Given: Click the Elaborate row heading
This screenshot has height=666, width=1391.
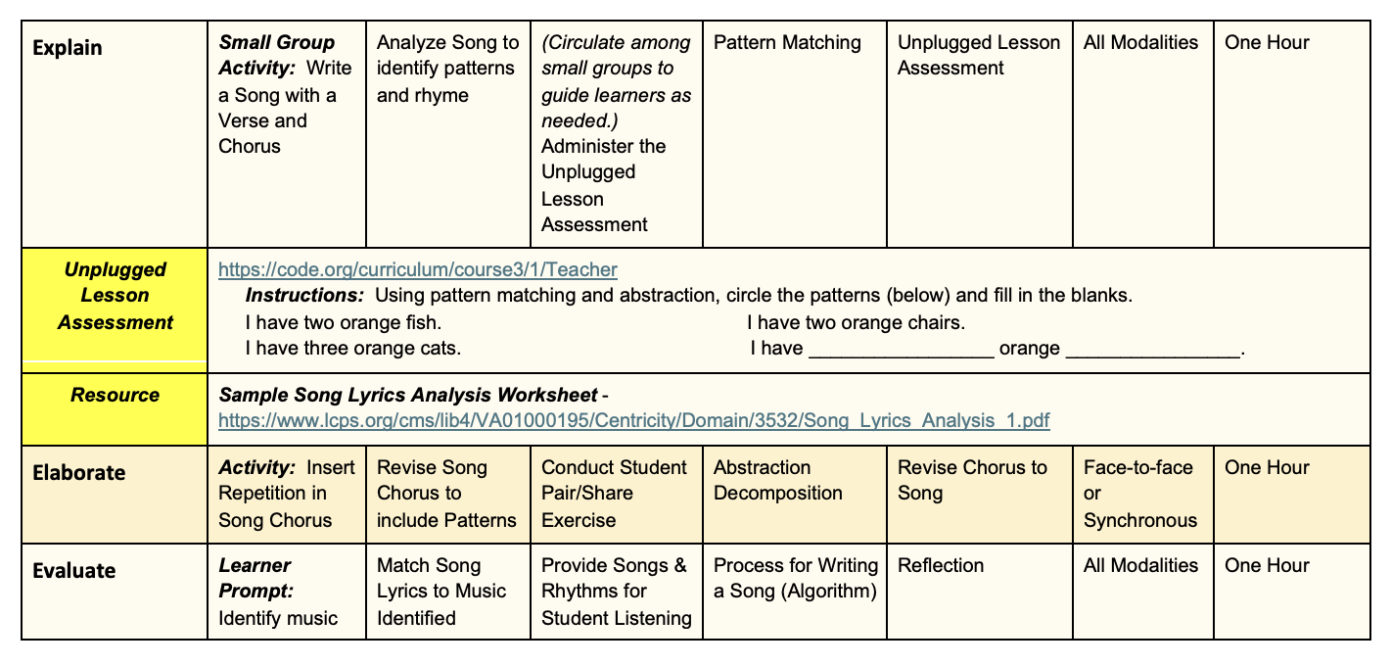Looking at the screenshot, I should coord(78,472).
